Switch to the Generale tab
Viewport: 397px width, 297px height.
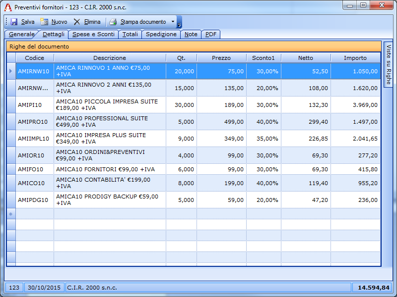tap(21, 34)
